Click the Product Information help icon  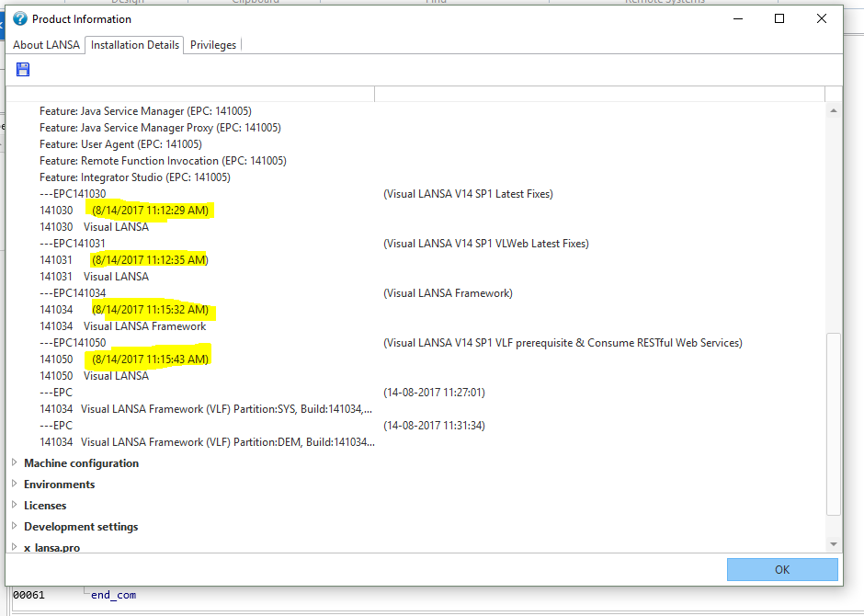[x=20, y=18]
